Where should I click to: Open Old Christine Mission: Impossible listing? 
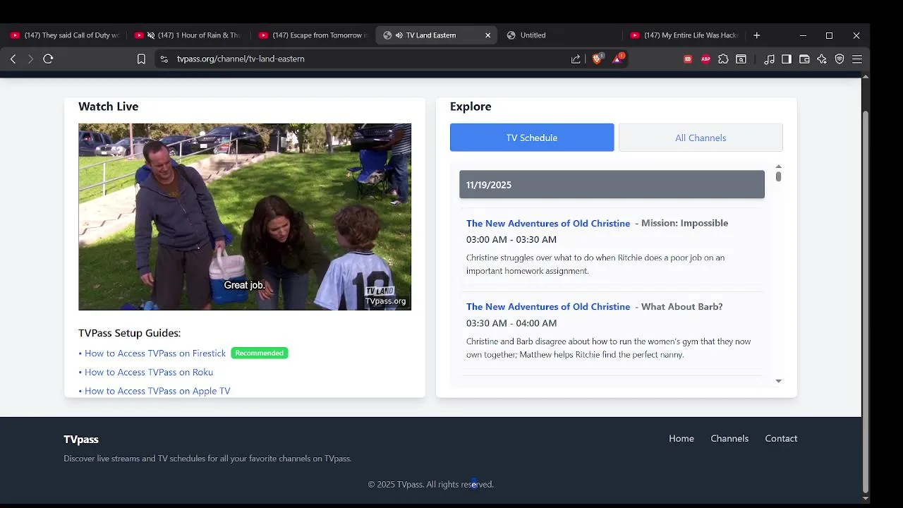[x=548, y=224]
